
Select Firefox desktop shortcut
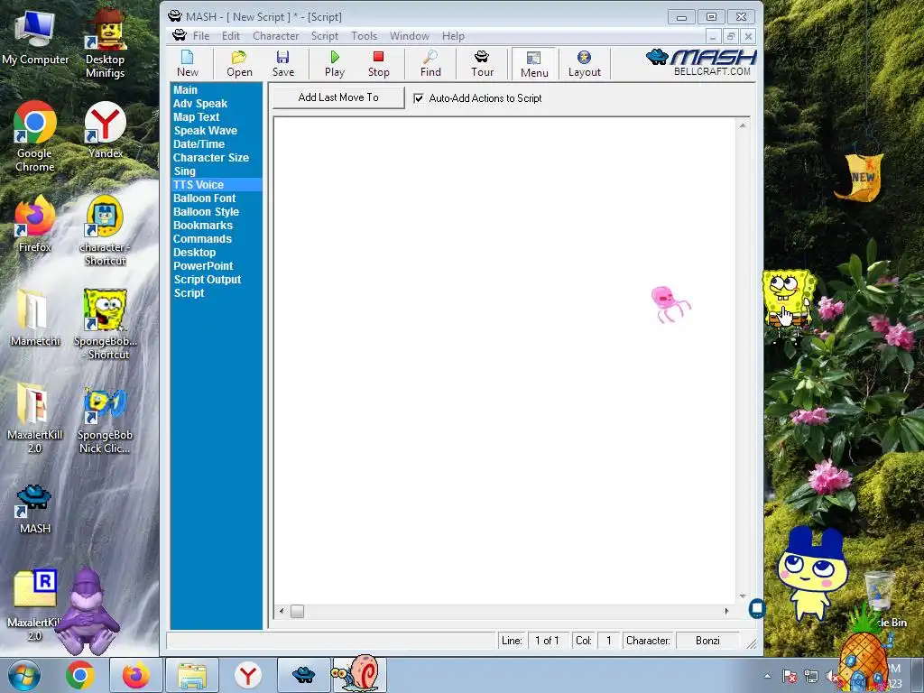(x=34, y=225)
